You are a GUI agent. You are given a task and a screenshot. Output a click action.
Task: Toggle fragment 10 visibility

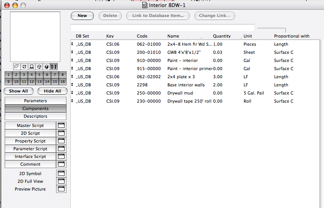(x=16, y=82)
